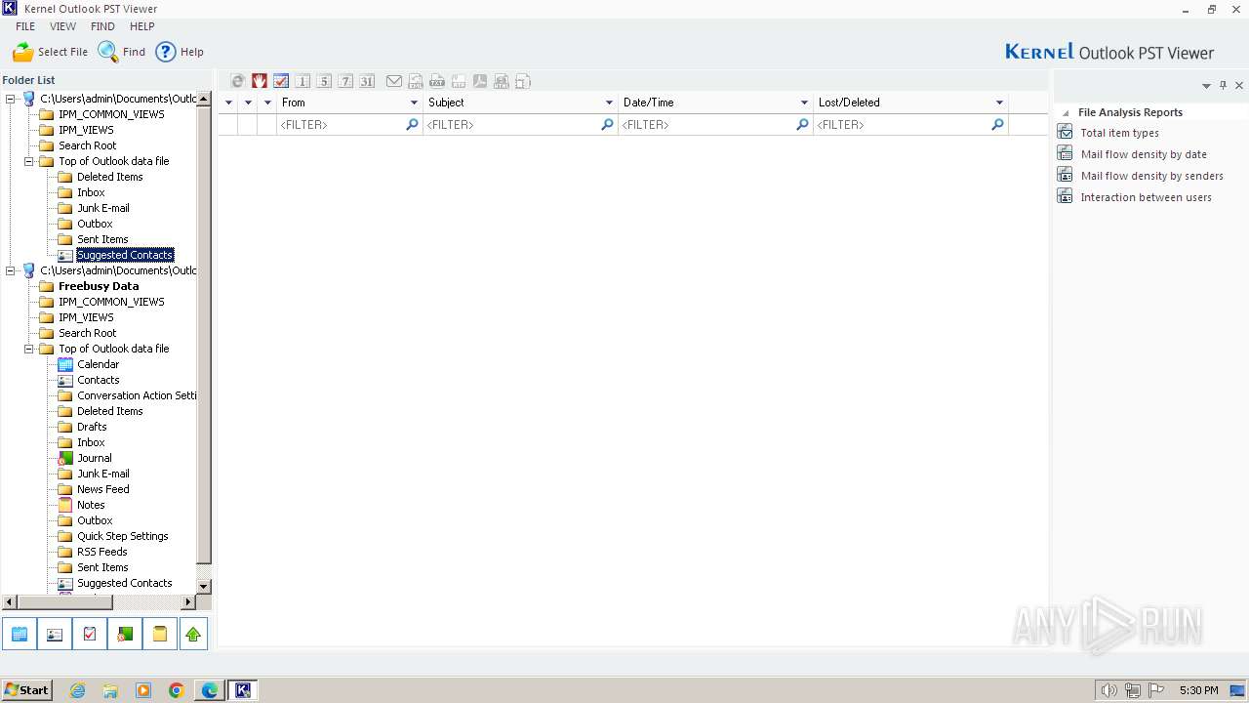Collapse second Top of Outlook data file
This screenshot has width=1249, height=703.
(29, 349)
